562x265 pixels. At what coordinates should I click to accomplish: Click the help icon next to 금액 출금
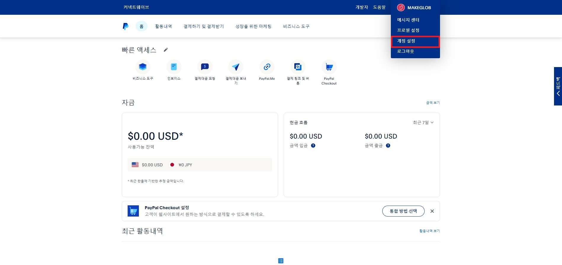click(388, 146)
